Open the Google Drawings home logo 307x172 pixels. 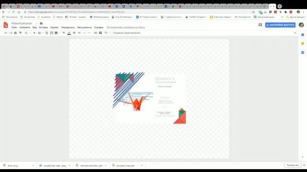tap(6, 25)
